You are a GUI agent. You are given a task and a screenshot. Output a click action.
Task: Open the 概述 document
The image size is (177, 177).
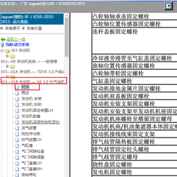(x=25, y=93)
